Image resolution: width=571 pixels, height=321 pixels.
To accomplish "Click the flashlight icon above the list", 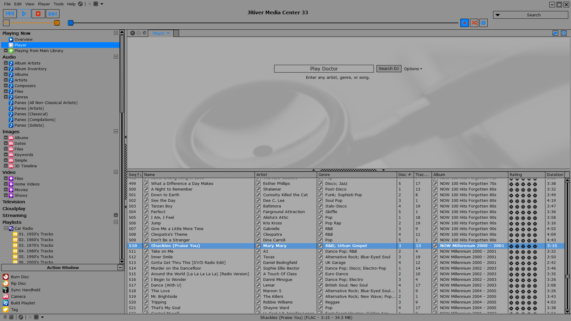I will 555,33.
